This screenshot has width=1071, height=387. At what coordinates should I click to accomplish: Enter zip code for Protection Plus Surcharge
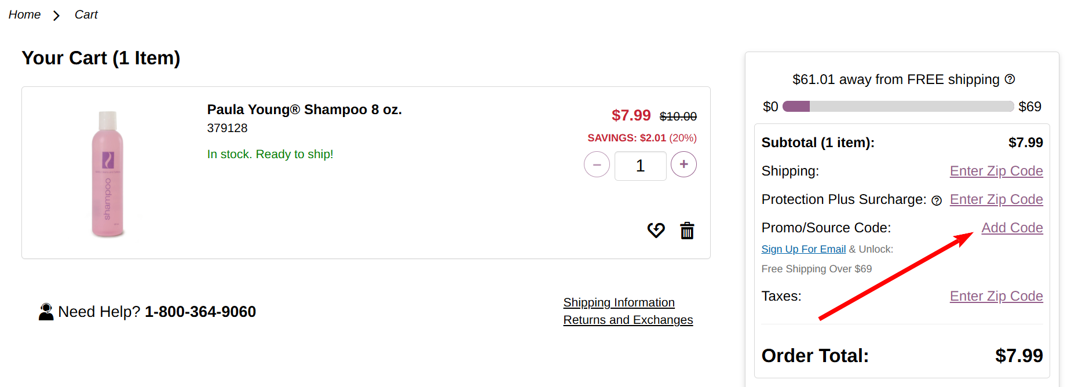(x=996, y=199)
